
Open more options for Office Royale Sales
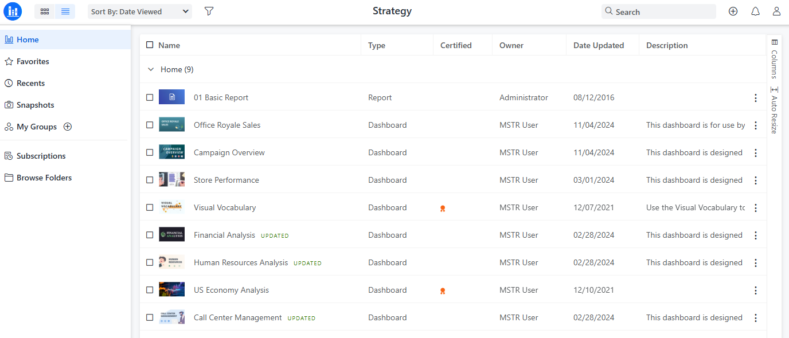pyautogui.click(x=755, y=125)
